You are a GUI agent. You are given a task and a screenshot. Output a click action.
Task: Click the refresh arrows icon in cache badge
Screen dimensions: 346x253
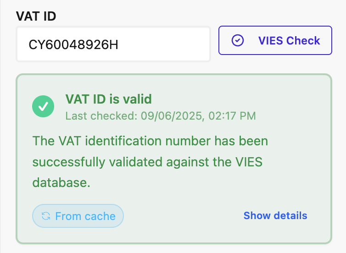[46, 216]
